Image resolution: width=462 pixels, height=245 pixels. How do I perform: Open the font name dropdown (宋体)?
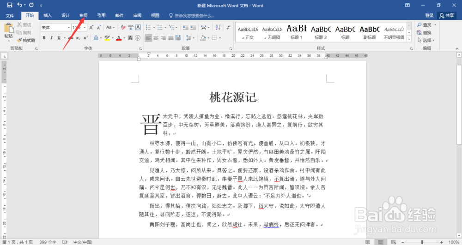pos(69,28)
